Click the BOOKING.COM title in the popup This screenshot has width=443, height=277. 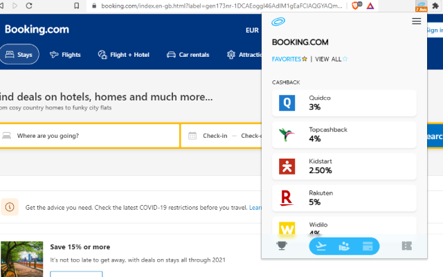pyautogui.click(x=300, y=42)
